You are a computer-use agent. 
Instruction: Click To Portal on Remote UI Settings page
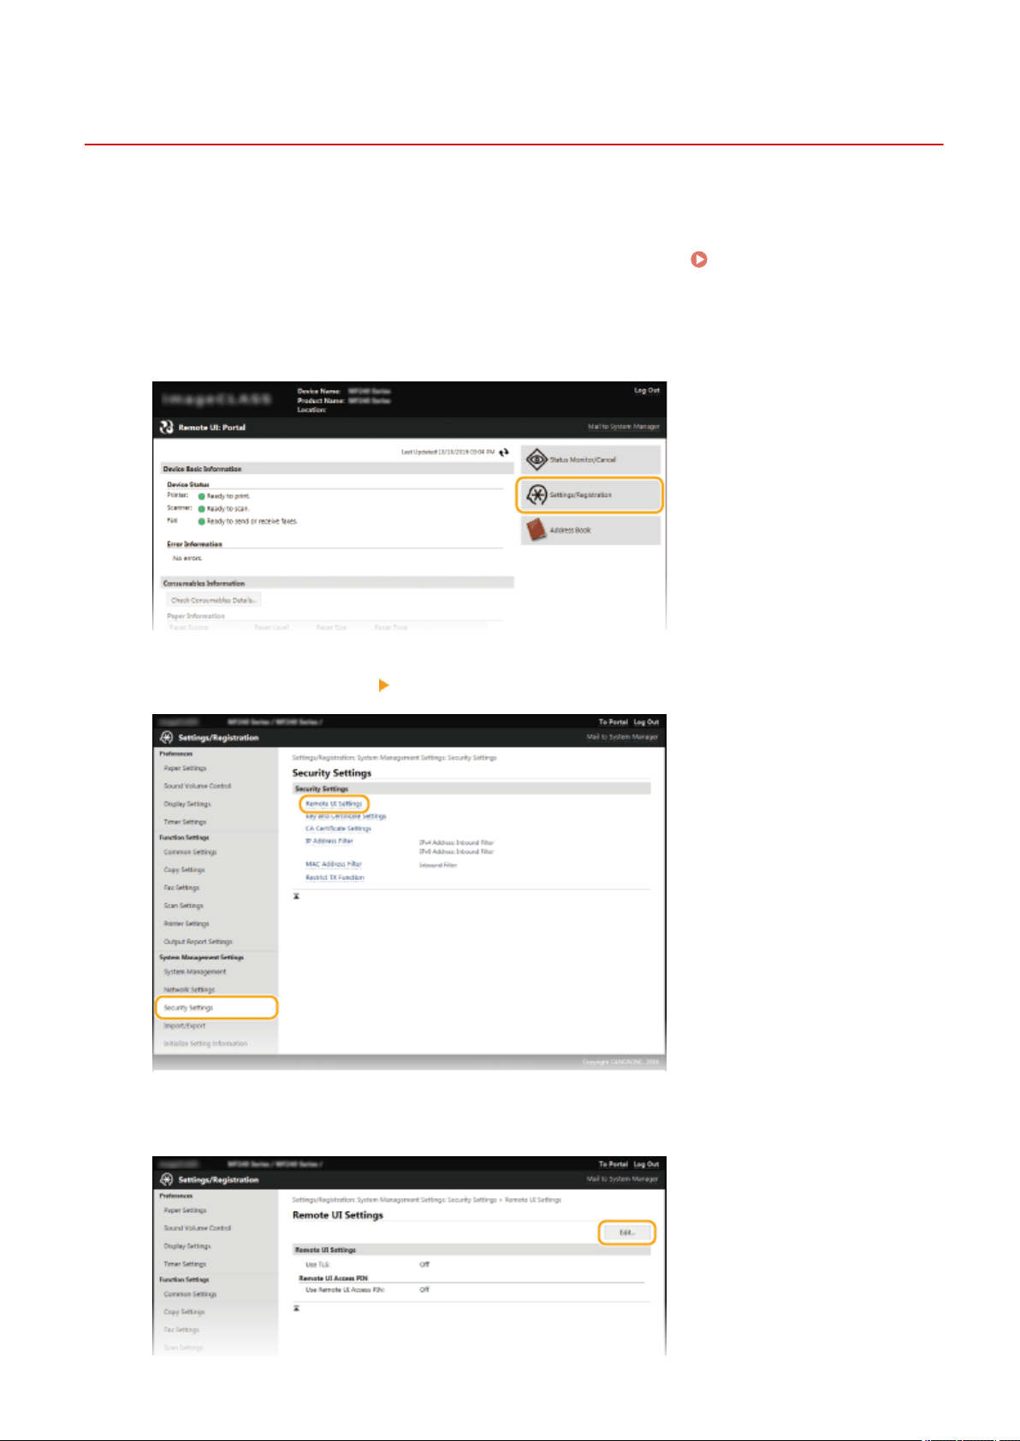point(613,1164)
